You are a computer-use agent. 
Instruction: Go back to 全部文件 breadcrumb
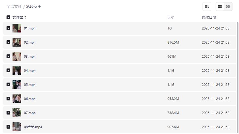tap(14, 6)
